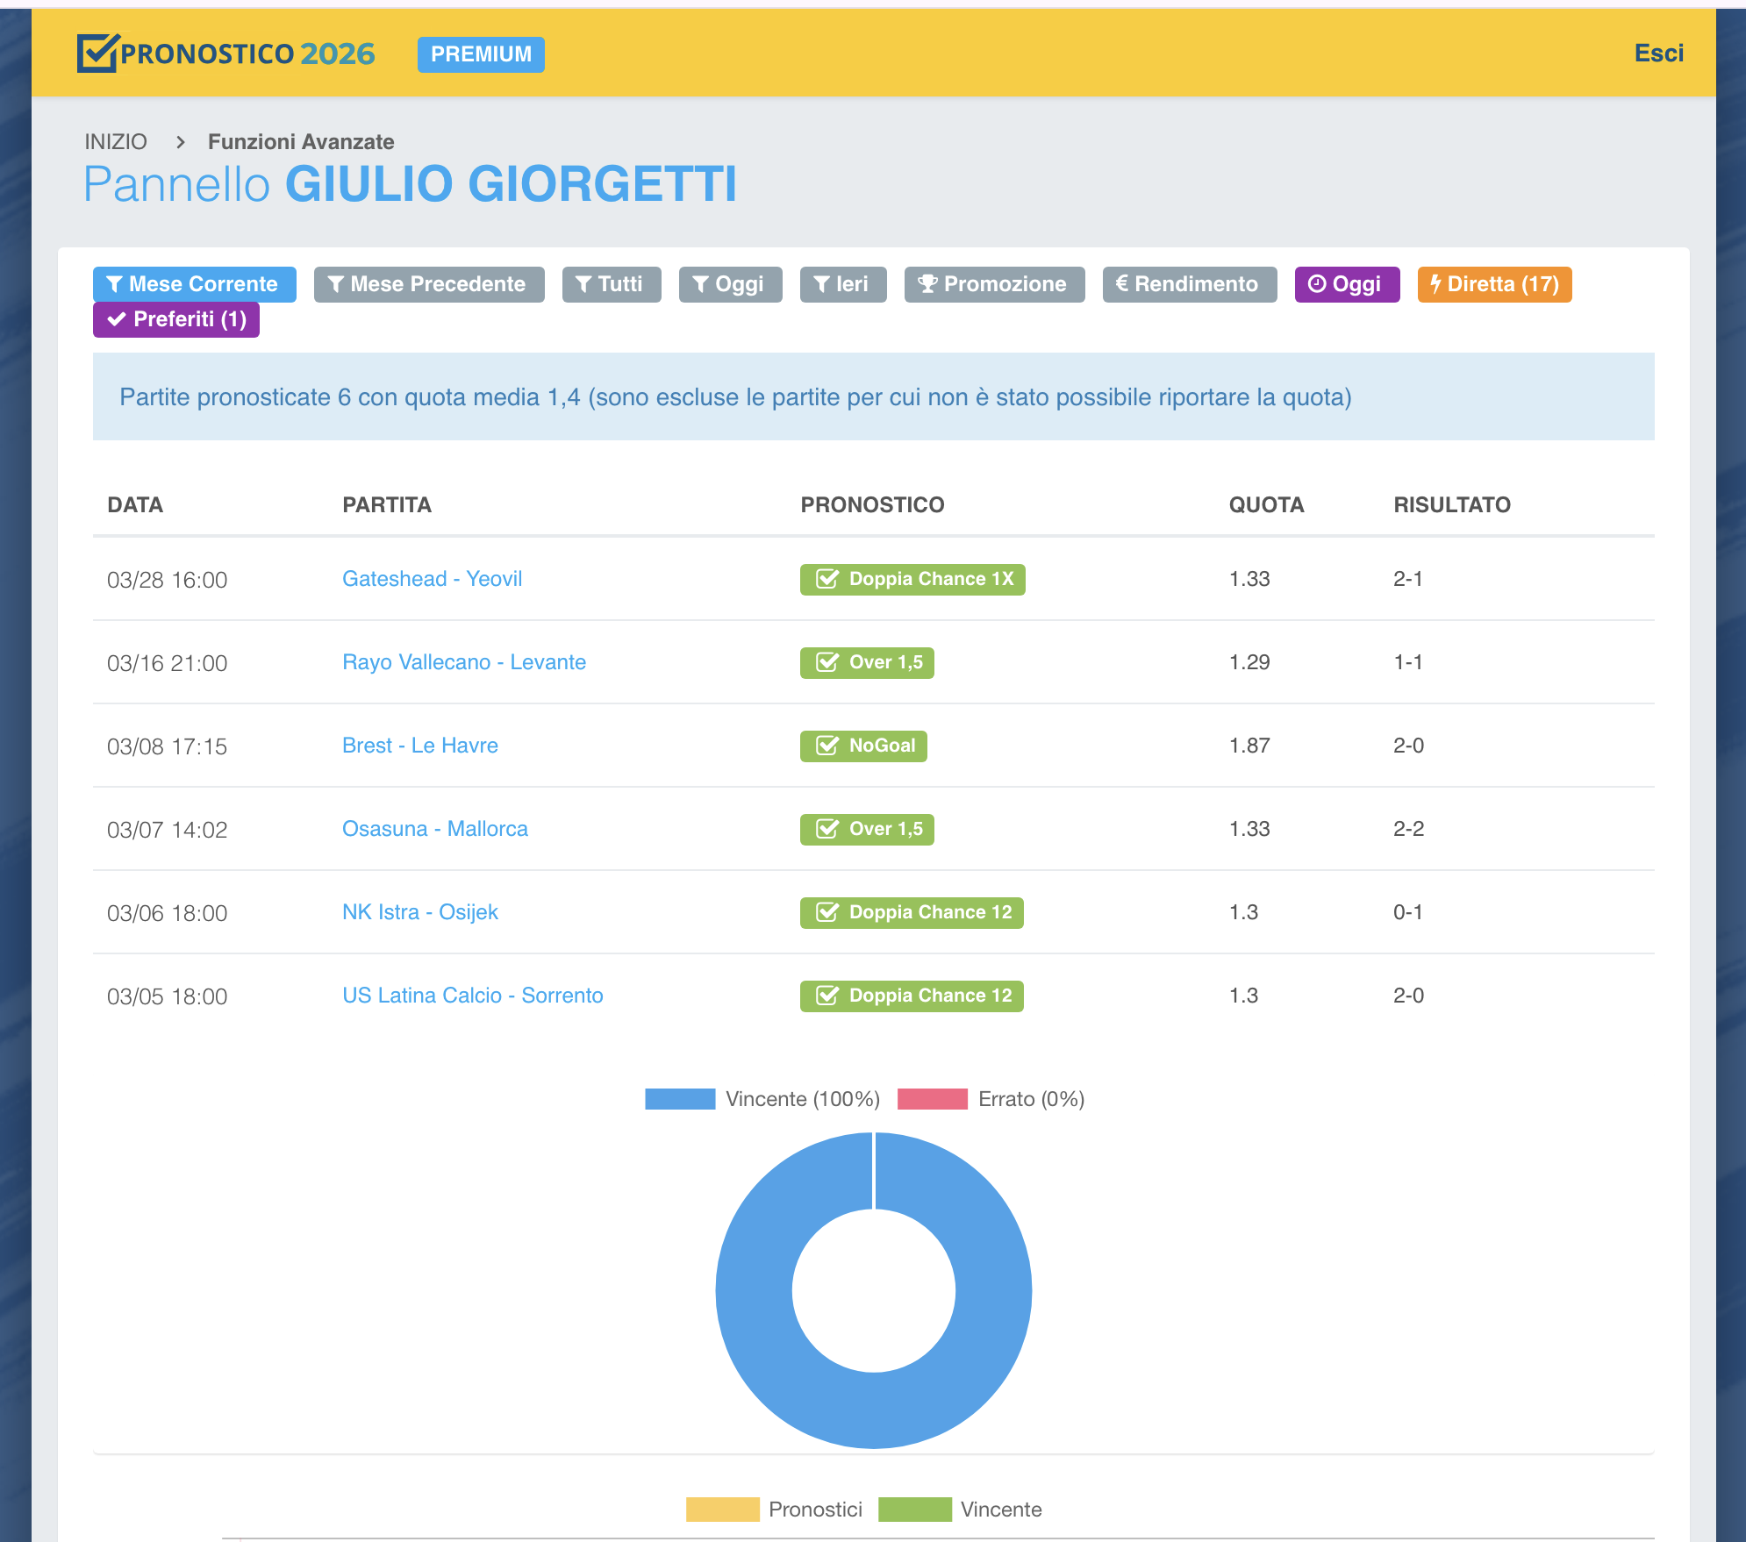
Task: Select the grey Oggi filter tab
Action: click(x=729, y=284)
